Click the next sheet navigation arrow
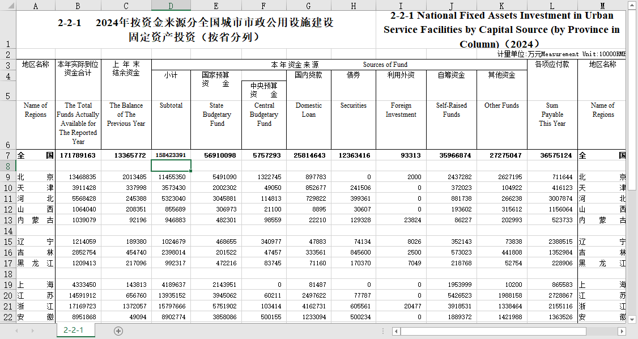 point(32,331)
